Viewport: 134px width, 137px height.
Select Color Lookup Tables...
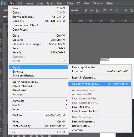click(x=100, y=111)
